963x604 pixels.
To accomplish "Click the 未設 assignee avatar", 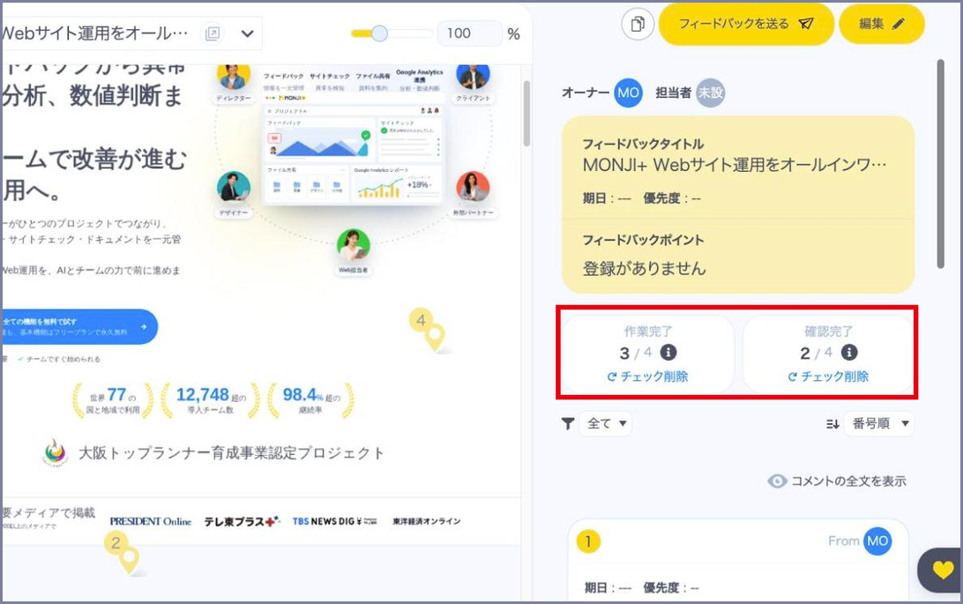I will (x=710, y=93).
